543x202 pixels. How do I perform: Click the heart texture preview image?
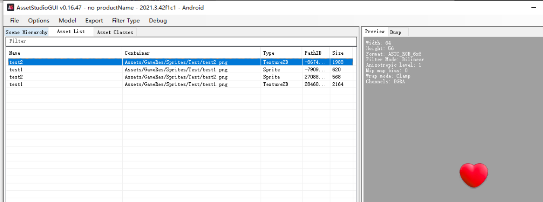pyautogui.click(x=473, y=175)
